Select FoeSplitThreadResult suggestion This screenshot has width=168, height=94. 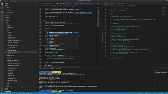[x=63, y=36]
